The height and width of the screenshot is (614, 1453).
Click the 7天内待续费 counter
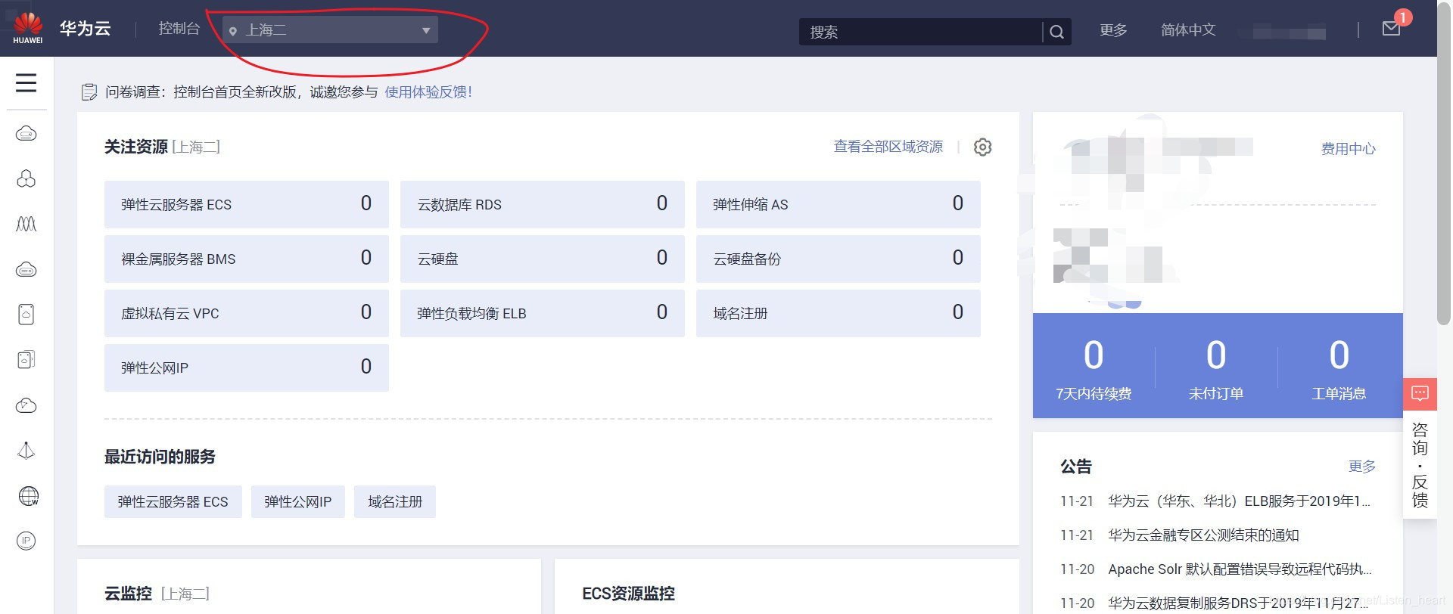click(x=1094, y=368)
